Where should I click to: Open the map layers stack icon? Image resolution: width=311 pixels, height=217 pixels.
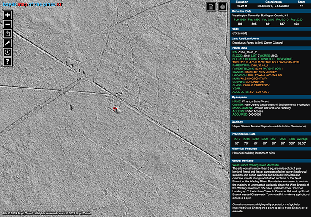[x=223, y=7]
